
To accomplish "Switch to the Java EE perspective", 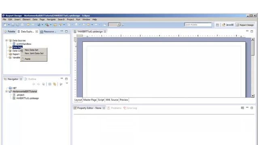I will click(x=228, y=25).
